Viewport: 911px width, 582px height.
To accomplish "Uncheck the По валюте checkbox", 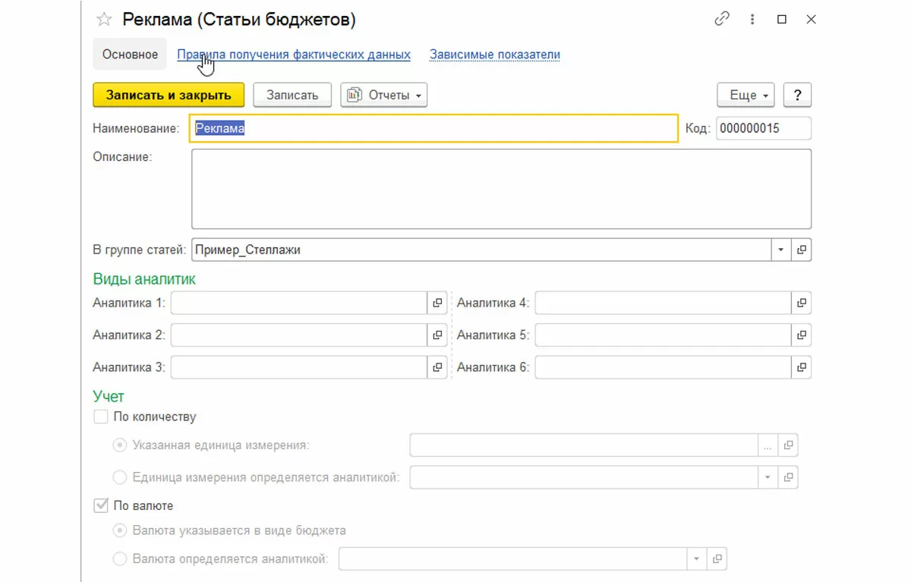I will (x=100, y=505).
